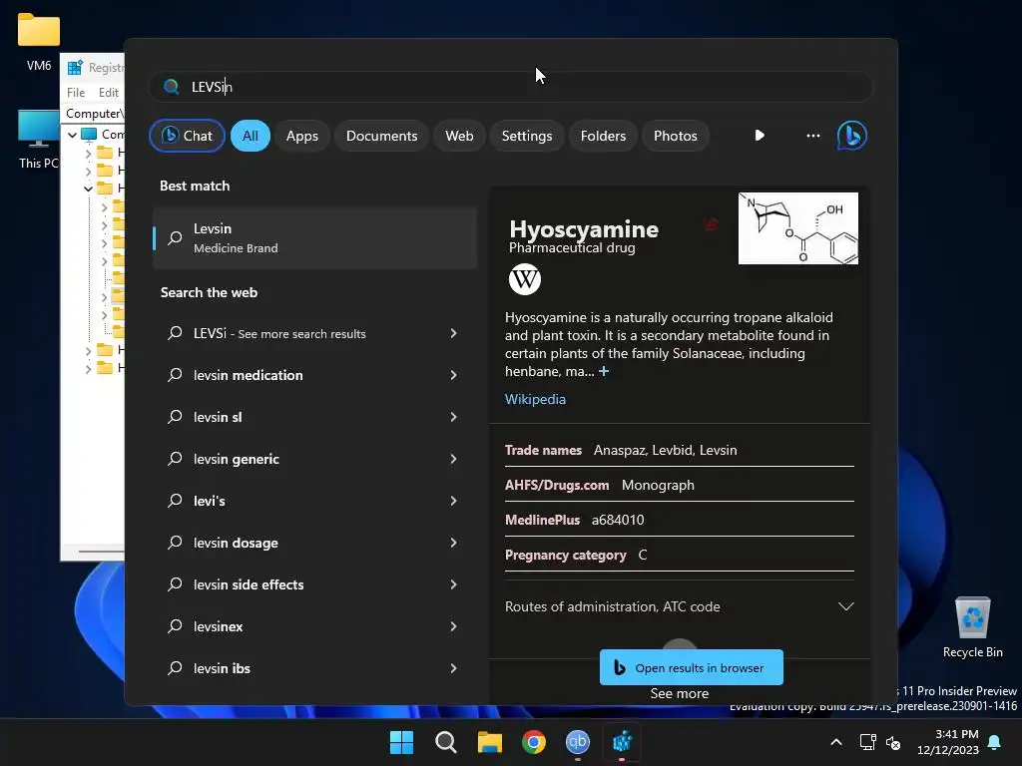1022x766 pixels.
Task: Select levsin ibs web suggestion text
Action: pos(222,667)
